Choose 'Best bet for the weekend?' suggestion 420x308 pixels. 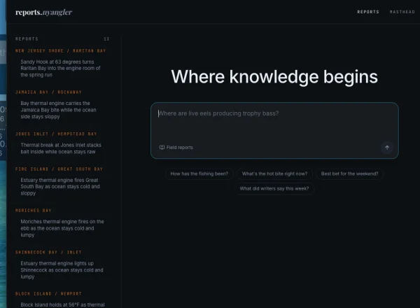[x=349, y=174]
